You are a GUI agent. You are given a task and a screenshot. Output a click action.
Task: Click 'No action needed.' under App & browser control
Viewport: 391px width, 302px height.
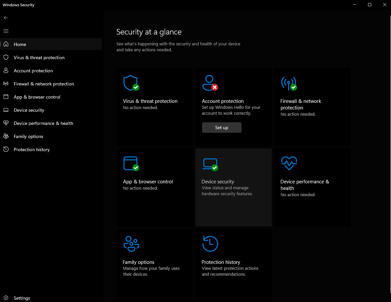click(x=140, y=188)
